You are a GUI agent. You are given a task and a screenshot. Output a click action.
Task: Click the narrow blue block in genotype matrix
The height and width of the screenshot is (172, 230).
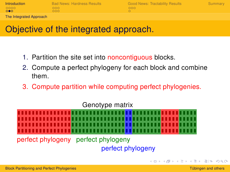pyautogui.click(x=128, y=122)
